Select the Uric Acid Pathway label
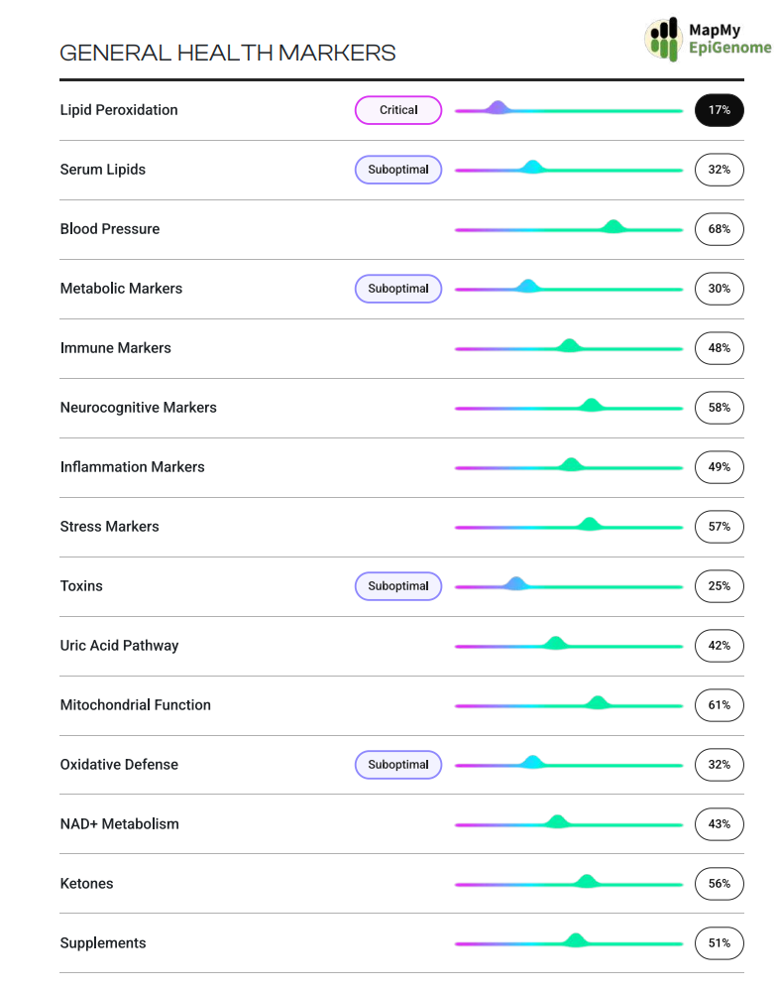The width and height of the screenshot is (778, 991). pos(119,646)
